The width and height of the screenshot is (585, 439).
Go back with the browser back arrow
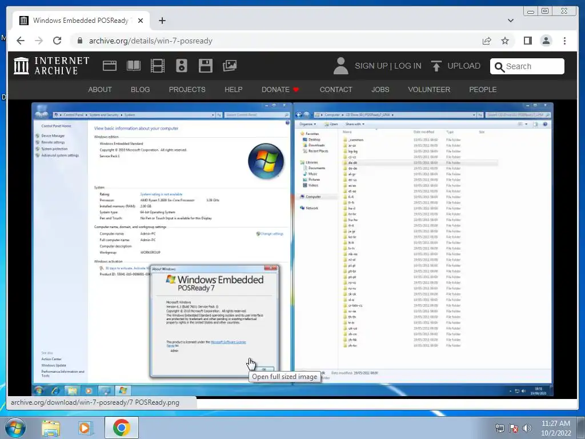coord(21,41)
